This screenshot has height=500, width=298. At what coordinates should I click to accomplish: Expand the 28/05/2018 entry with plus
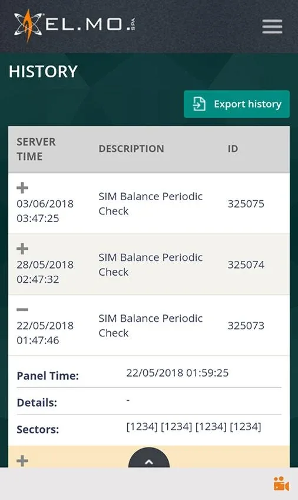click(22, 249)
